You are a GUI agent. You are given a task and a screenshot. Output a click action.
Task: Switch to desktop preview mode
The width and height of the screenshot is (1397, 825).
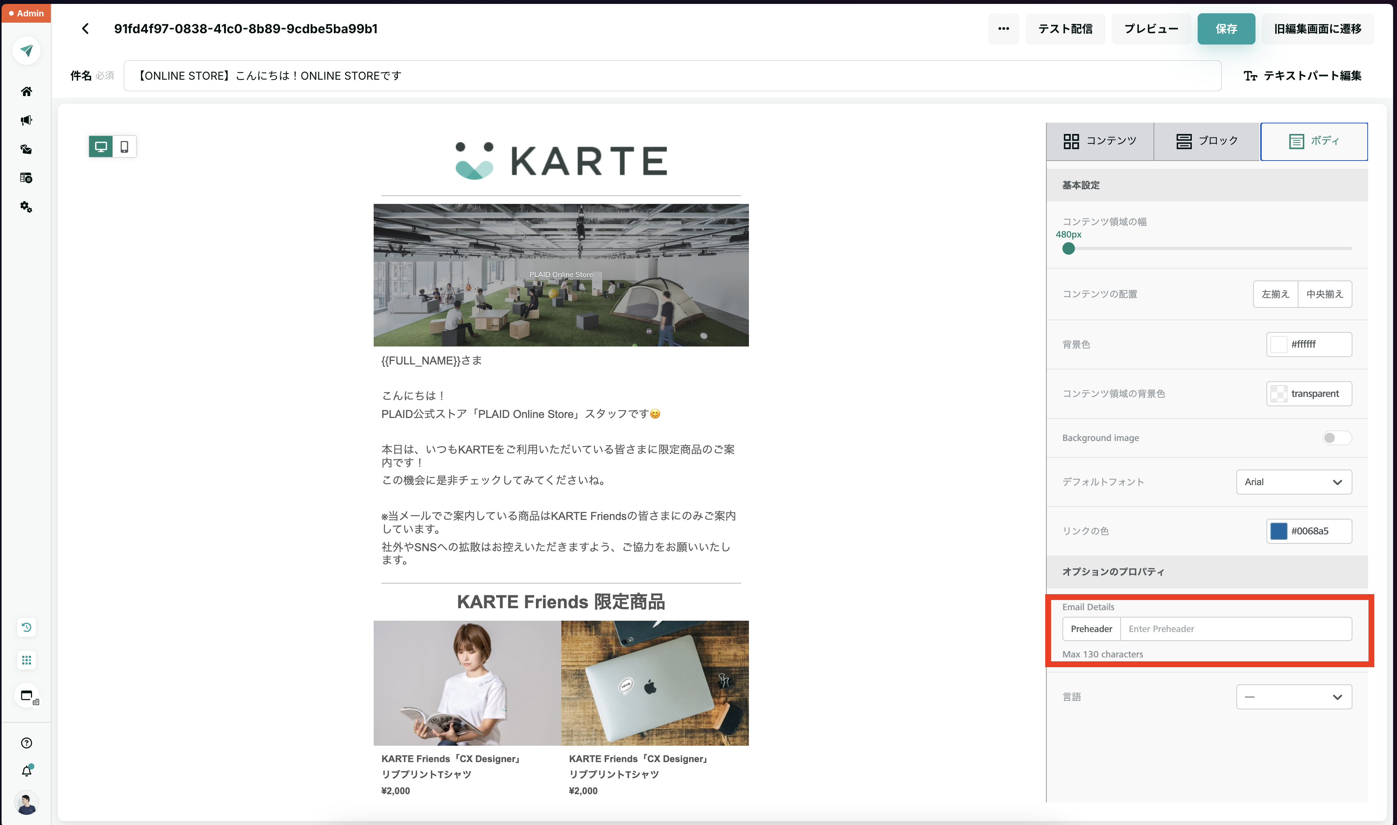[x=101, y=147]
